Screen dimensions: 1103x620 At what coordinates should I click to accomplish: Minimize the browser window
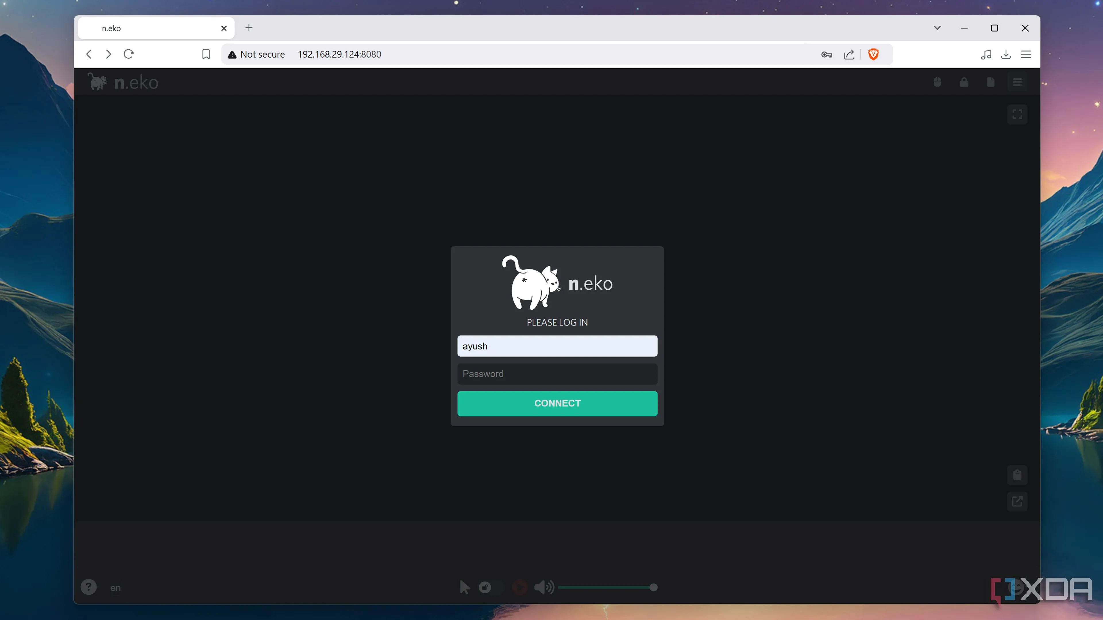click(964, 28)
